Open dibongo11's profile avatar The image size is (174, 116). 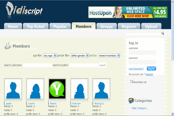101,89
